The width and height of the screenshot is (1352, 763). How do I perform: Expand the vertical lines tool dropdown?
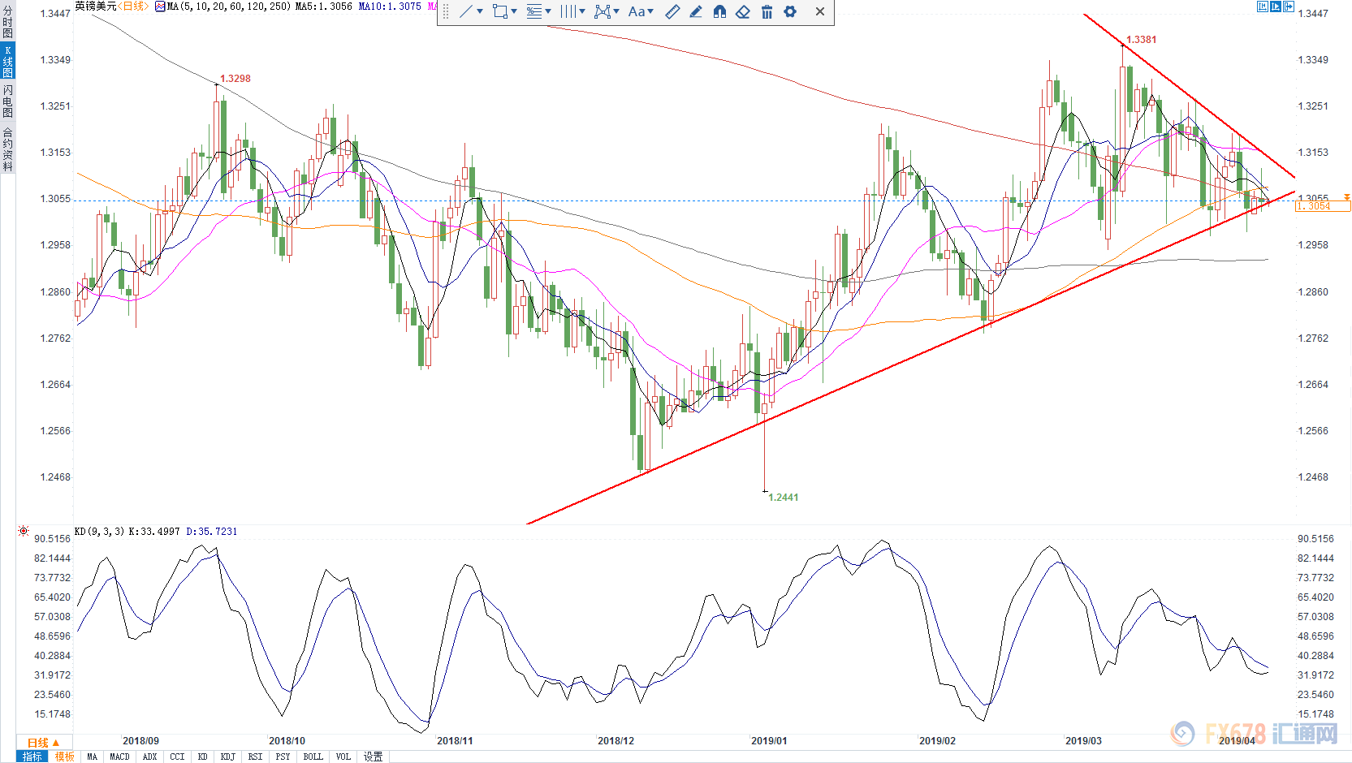point(582,11)
